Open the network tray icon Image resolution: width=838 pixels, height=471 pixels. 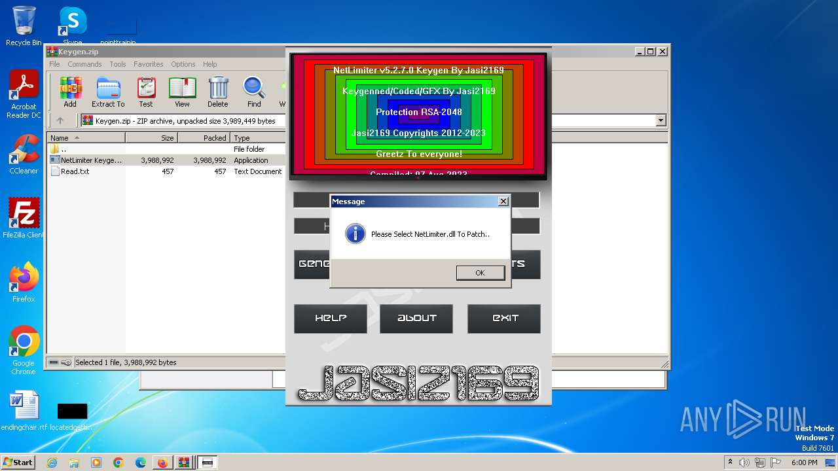(x=761, y=462)
